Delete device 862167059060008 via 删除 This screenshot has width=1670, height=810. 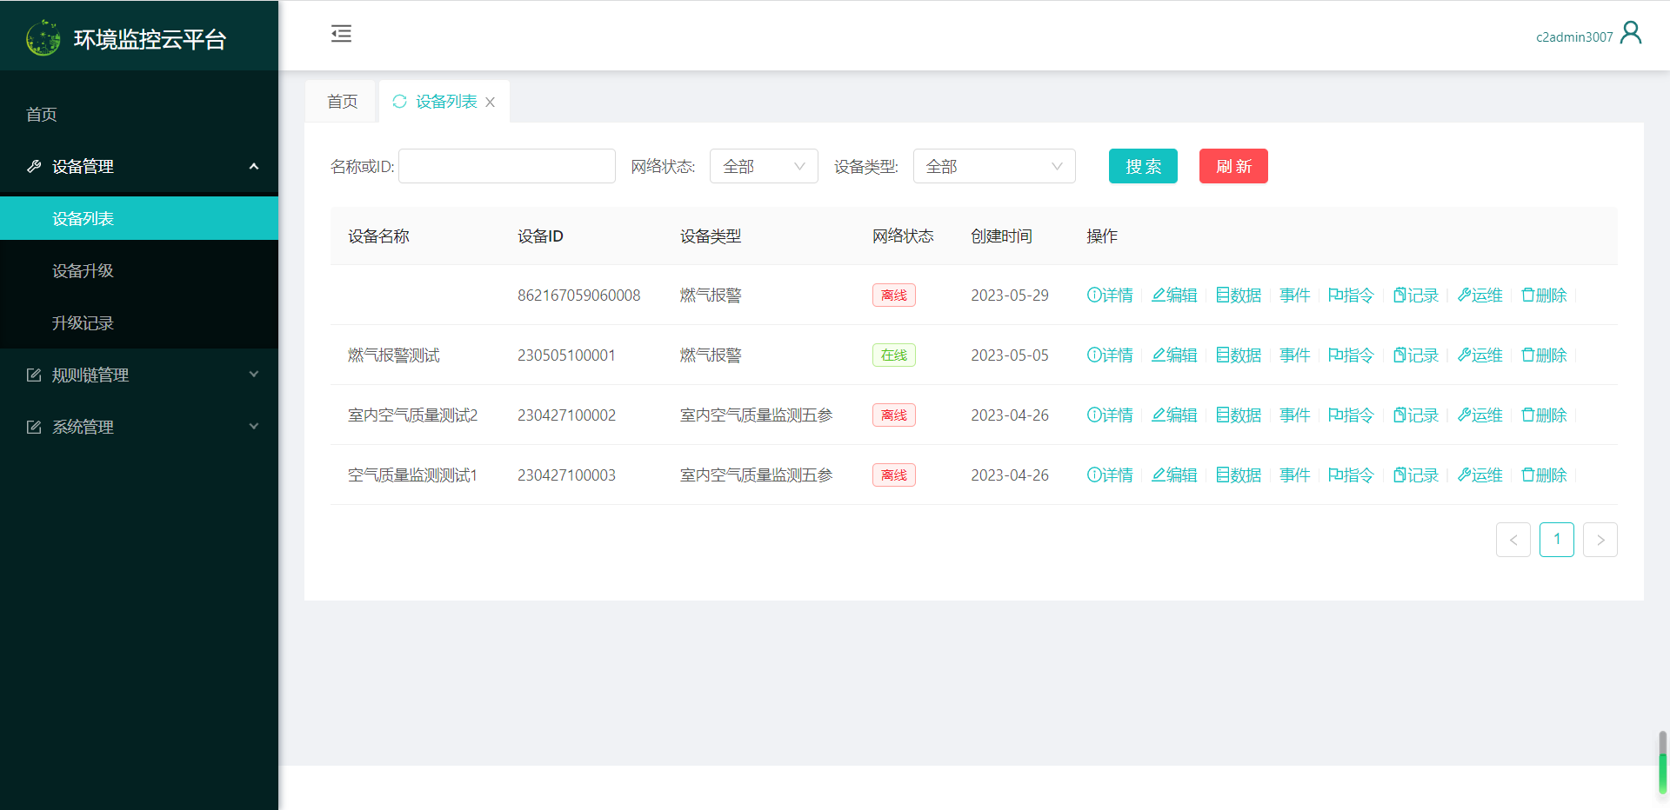(x=1544, y=295)
